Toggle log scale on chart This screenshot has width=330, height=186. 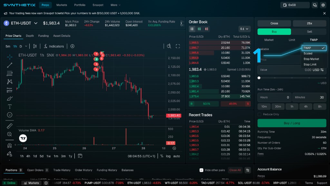coord(168,156)
